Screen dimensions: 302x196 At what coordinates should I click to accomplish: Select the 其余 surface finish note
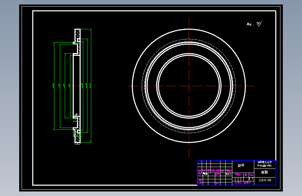(250, 24)
